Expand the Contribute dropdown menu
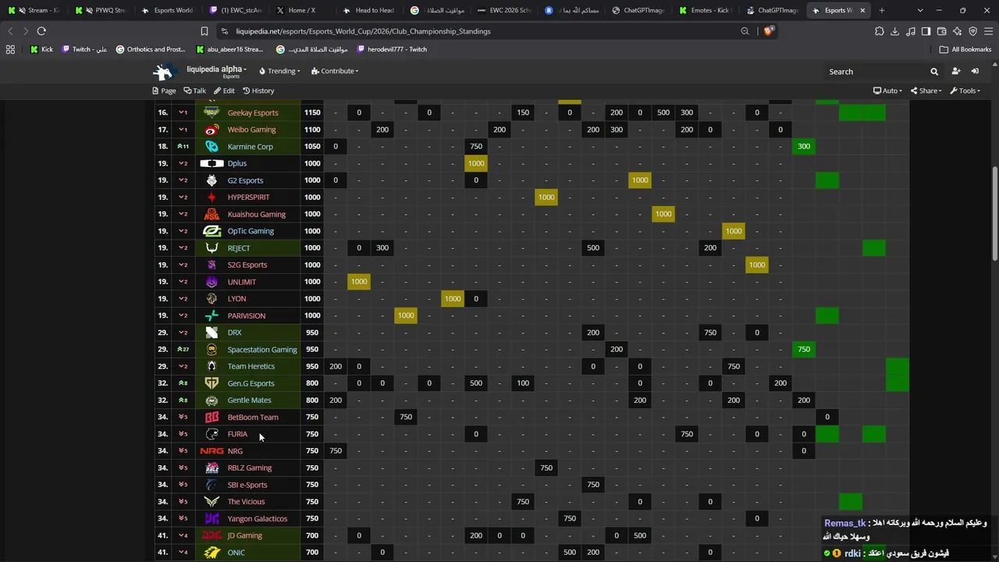This screenshot has width=999, height=562. click(335, 71)
